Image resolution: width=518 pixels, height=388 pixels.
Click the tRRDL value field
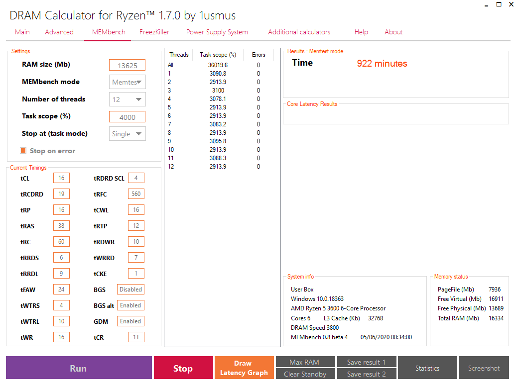pos(61,273)
